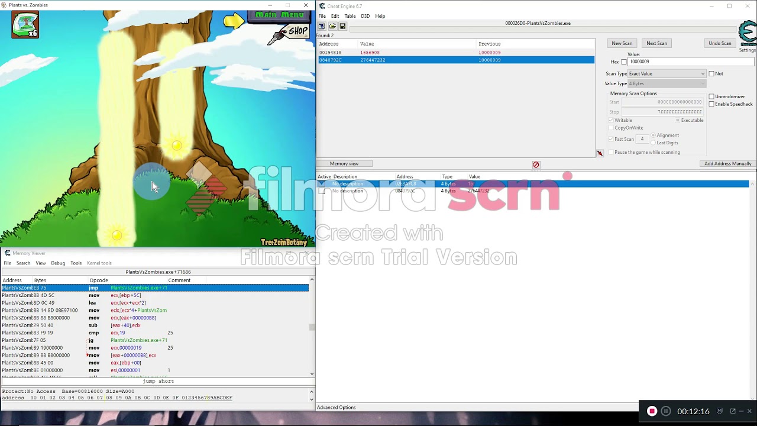Toggle the Hex checkbox
The image size is (757, 426).
pos(624,62)
